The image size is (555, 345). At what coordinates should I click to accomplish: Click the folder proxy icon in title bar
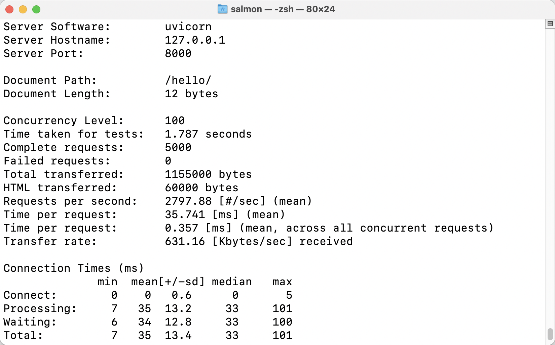222,9
